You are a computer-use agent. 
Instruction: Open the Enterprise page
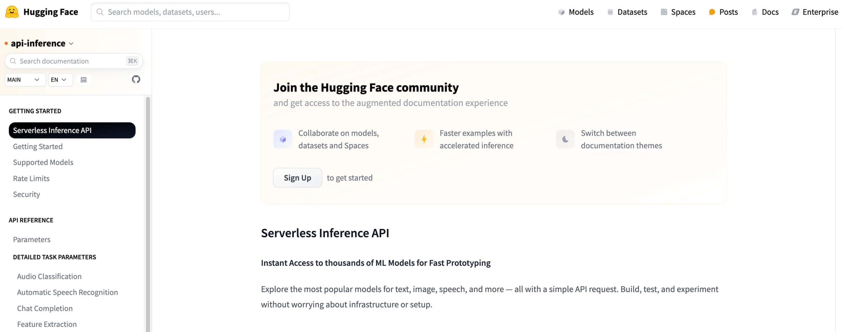[815, 12]
